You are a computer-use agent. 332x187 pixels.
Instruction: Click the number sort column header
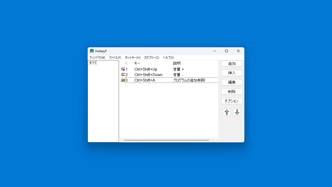[x=126, y=63]
